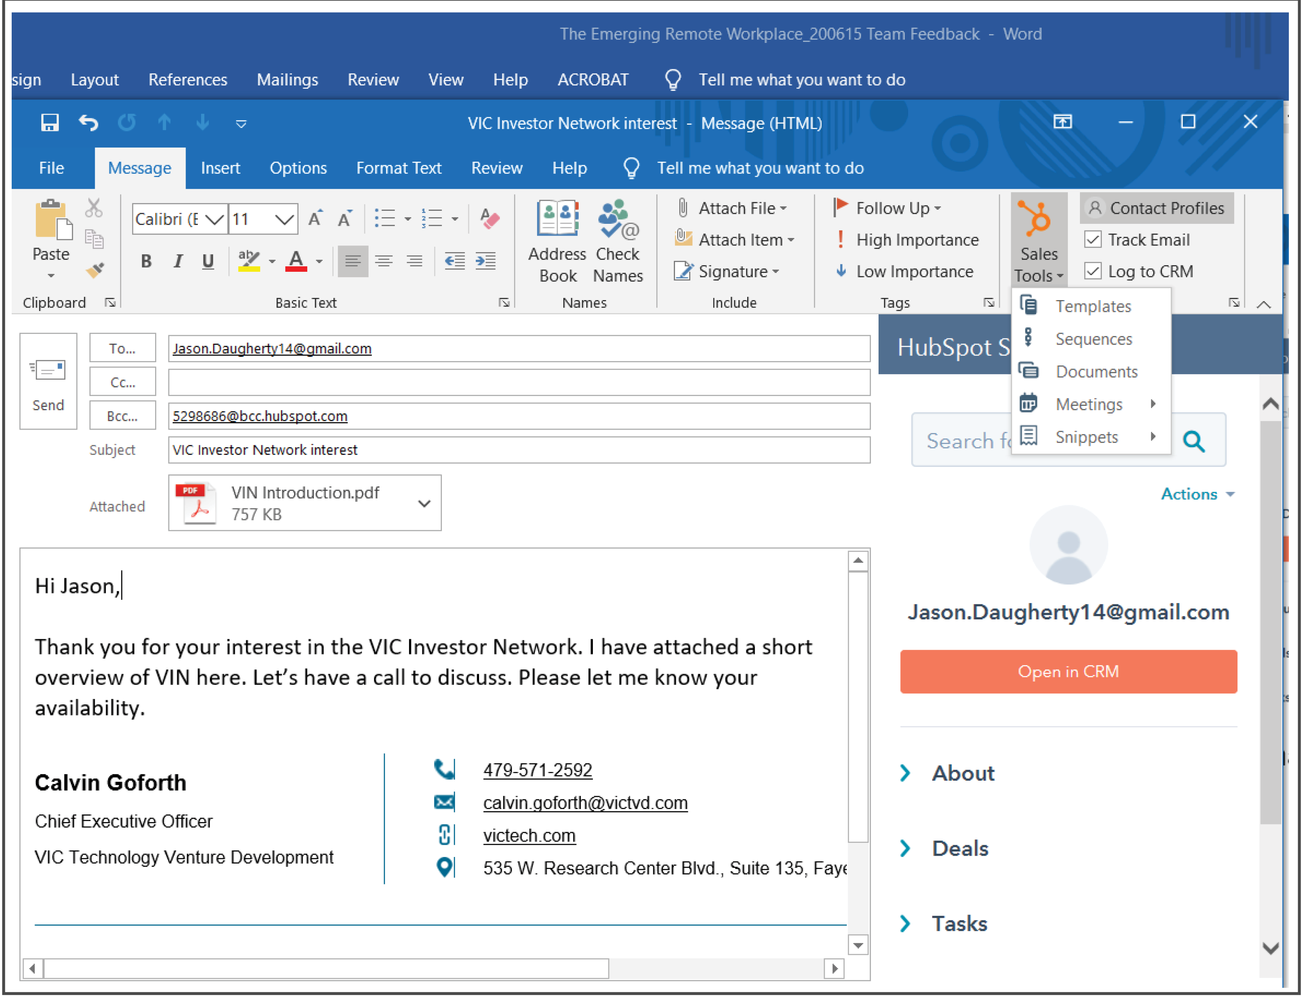Click the Paste clipboard icon
The height and width of the screenshot is (997, 1303).
[x=53, y=220]
